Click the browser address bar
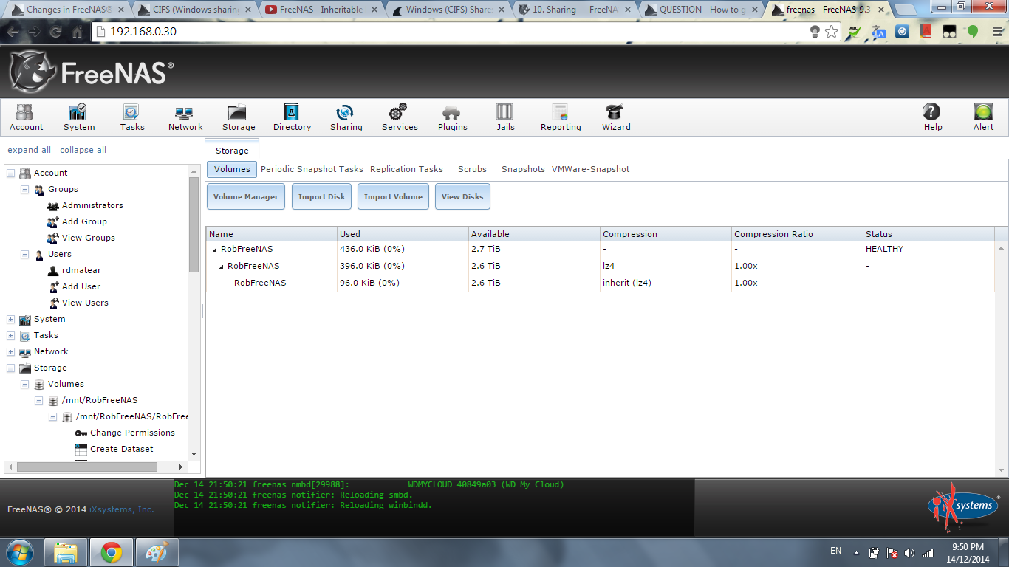This screenshot has height=567, width=1009. pyautogui.click(x=449, y=32)
